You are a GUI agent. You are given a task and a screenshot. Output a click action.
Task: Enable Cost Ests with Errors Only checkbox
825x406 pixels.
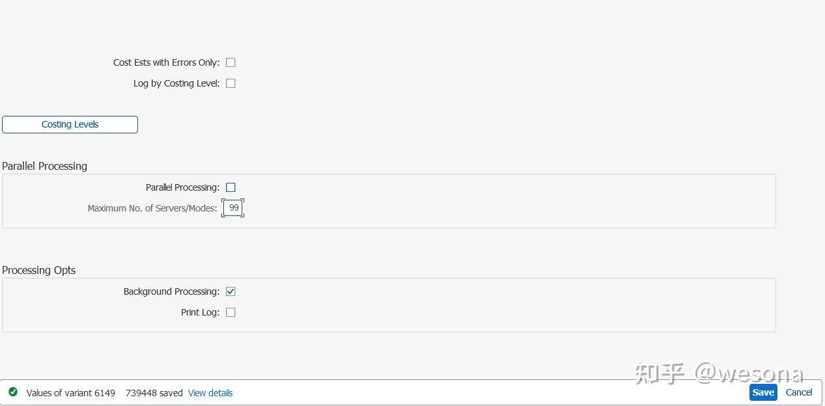click(231, 62)
